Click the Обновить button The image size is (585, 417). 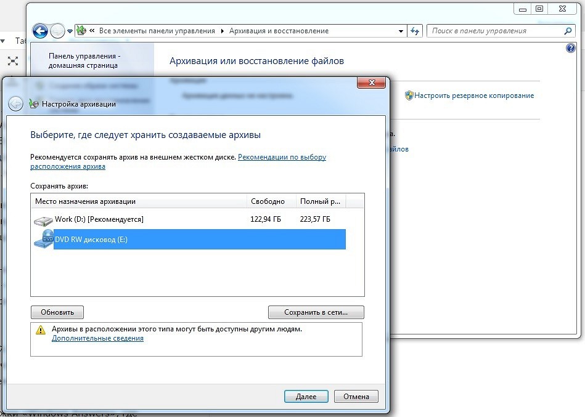click(x=57, y=312)
